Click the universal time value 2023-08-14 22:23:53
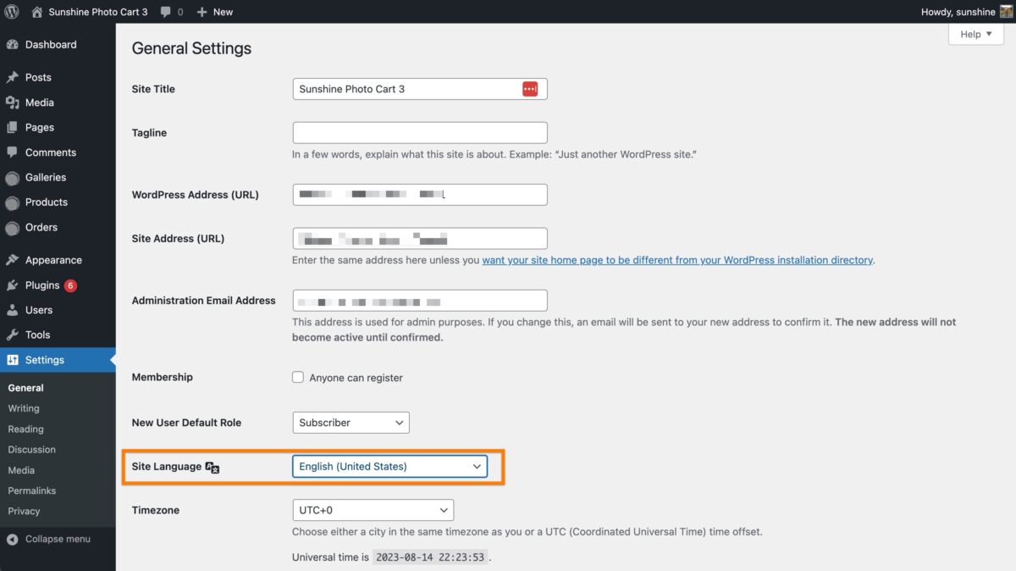Viewport: 1016px width, 571px height. click(431, 557)
